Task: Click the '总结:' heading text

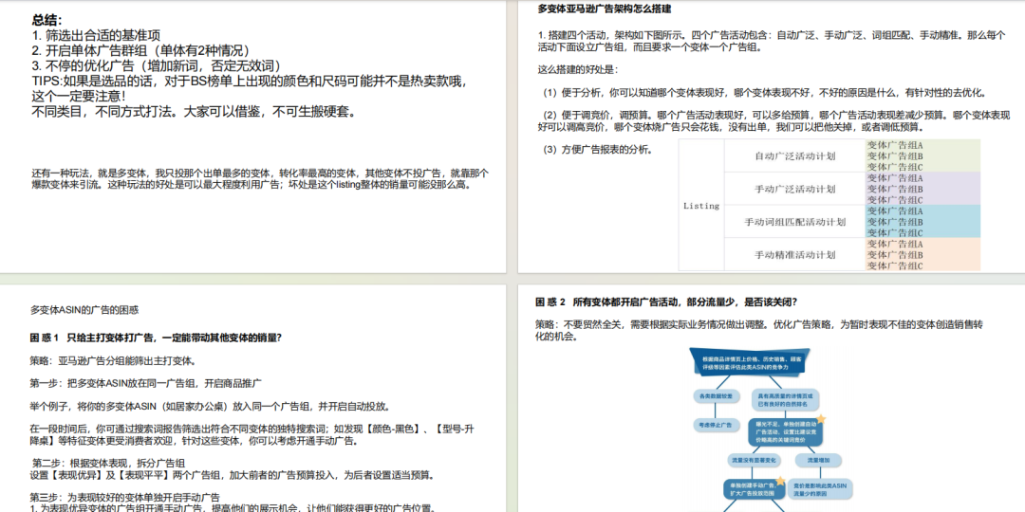Action: pyautogui.click(x=47, y=20)
